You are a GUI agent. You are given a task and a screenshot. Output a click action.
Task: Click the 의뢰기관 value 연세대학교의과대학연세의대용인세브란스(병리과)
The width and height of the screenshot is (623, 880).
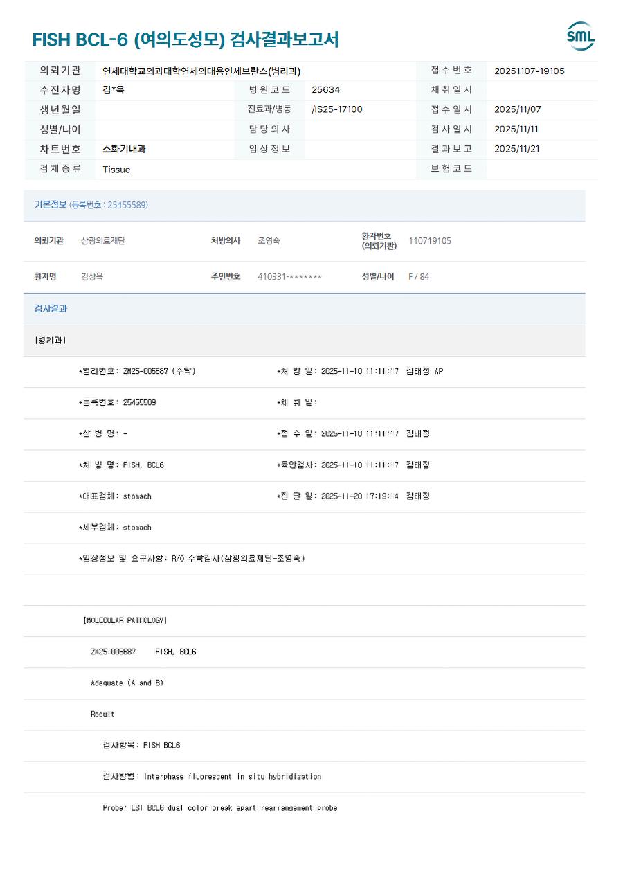click(x=201, y=71)
